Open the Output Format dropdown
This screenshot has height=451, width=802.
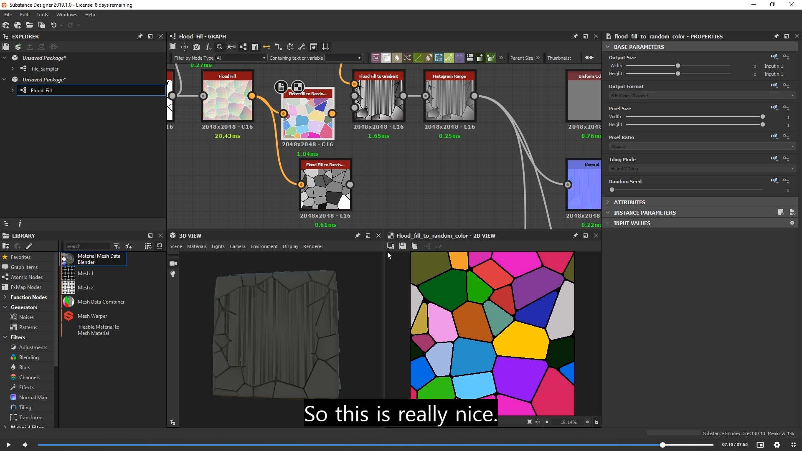(x=702, y=96)
